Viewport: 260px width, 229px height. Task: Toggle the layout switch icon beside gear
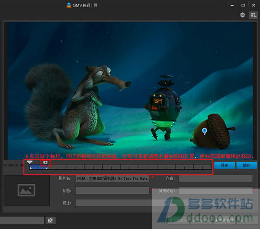click(x=253, y=15)
